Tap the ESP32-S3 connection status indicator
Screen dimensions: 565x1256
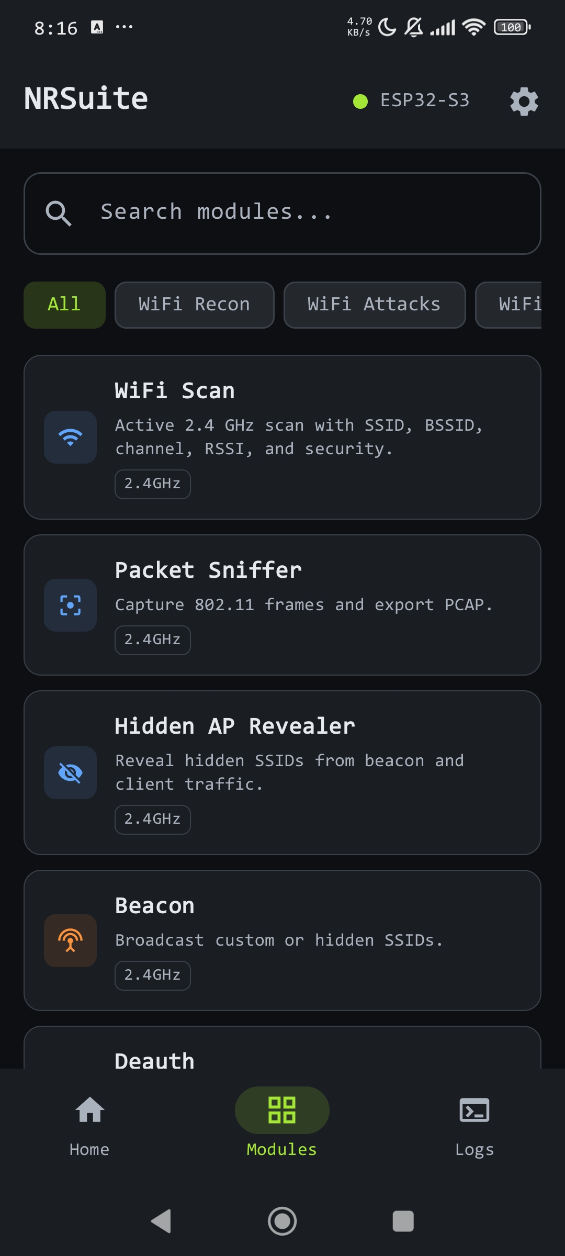(x=411, y=100)
